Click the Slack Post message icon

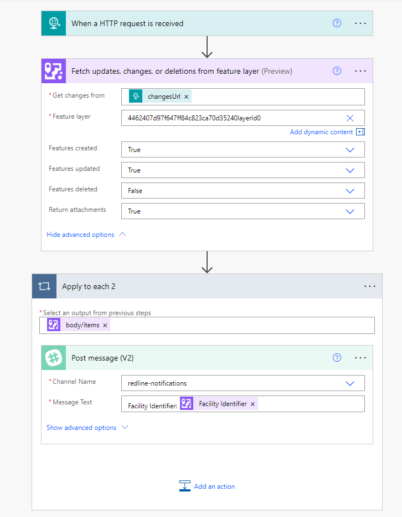[x=54, y=358]
